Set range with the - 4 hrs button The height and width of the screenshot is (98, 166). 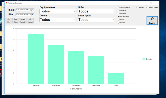coord(8,19)
